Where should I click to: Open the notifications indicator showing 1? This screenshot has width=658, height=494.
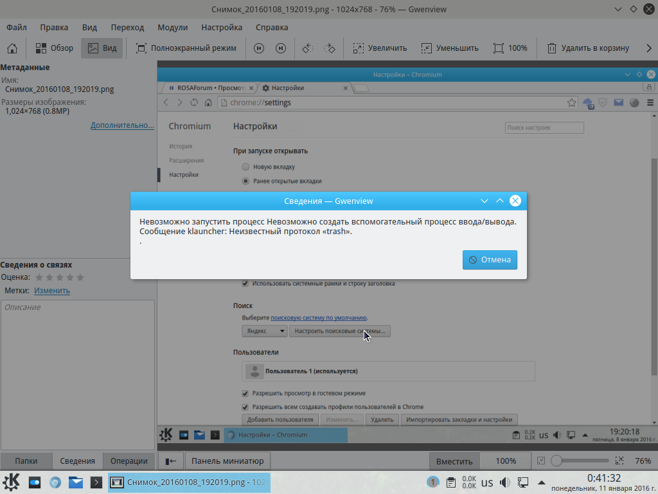click(432, 482)
